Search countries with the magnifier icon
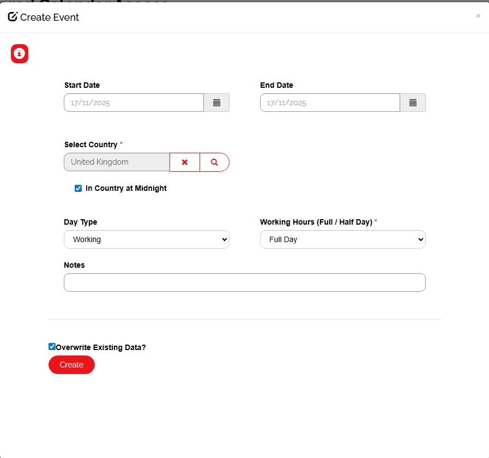Screen dimensions: 489x458 click(x=214, y=162)
